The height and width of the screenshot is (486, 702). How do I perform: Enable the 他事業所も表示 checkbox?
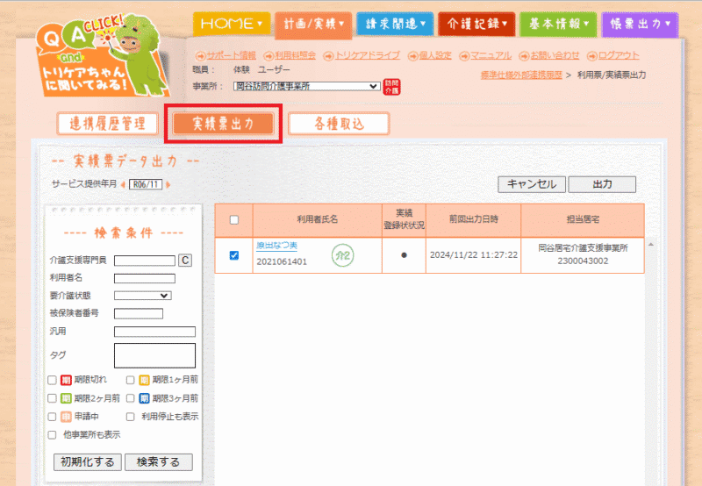coord(52,434)
